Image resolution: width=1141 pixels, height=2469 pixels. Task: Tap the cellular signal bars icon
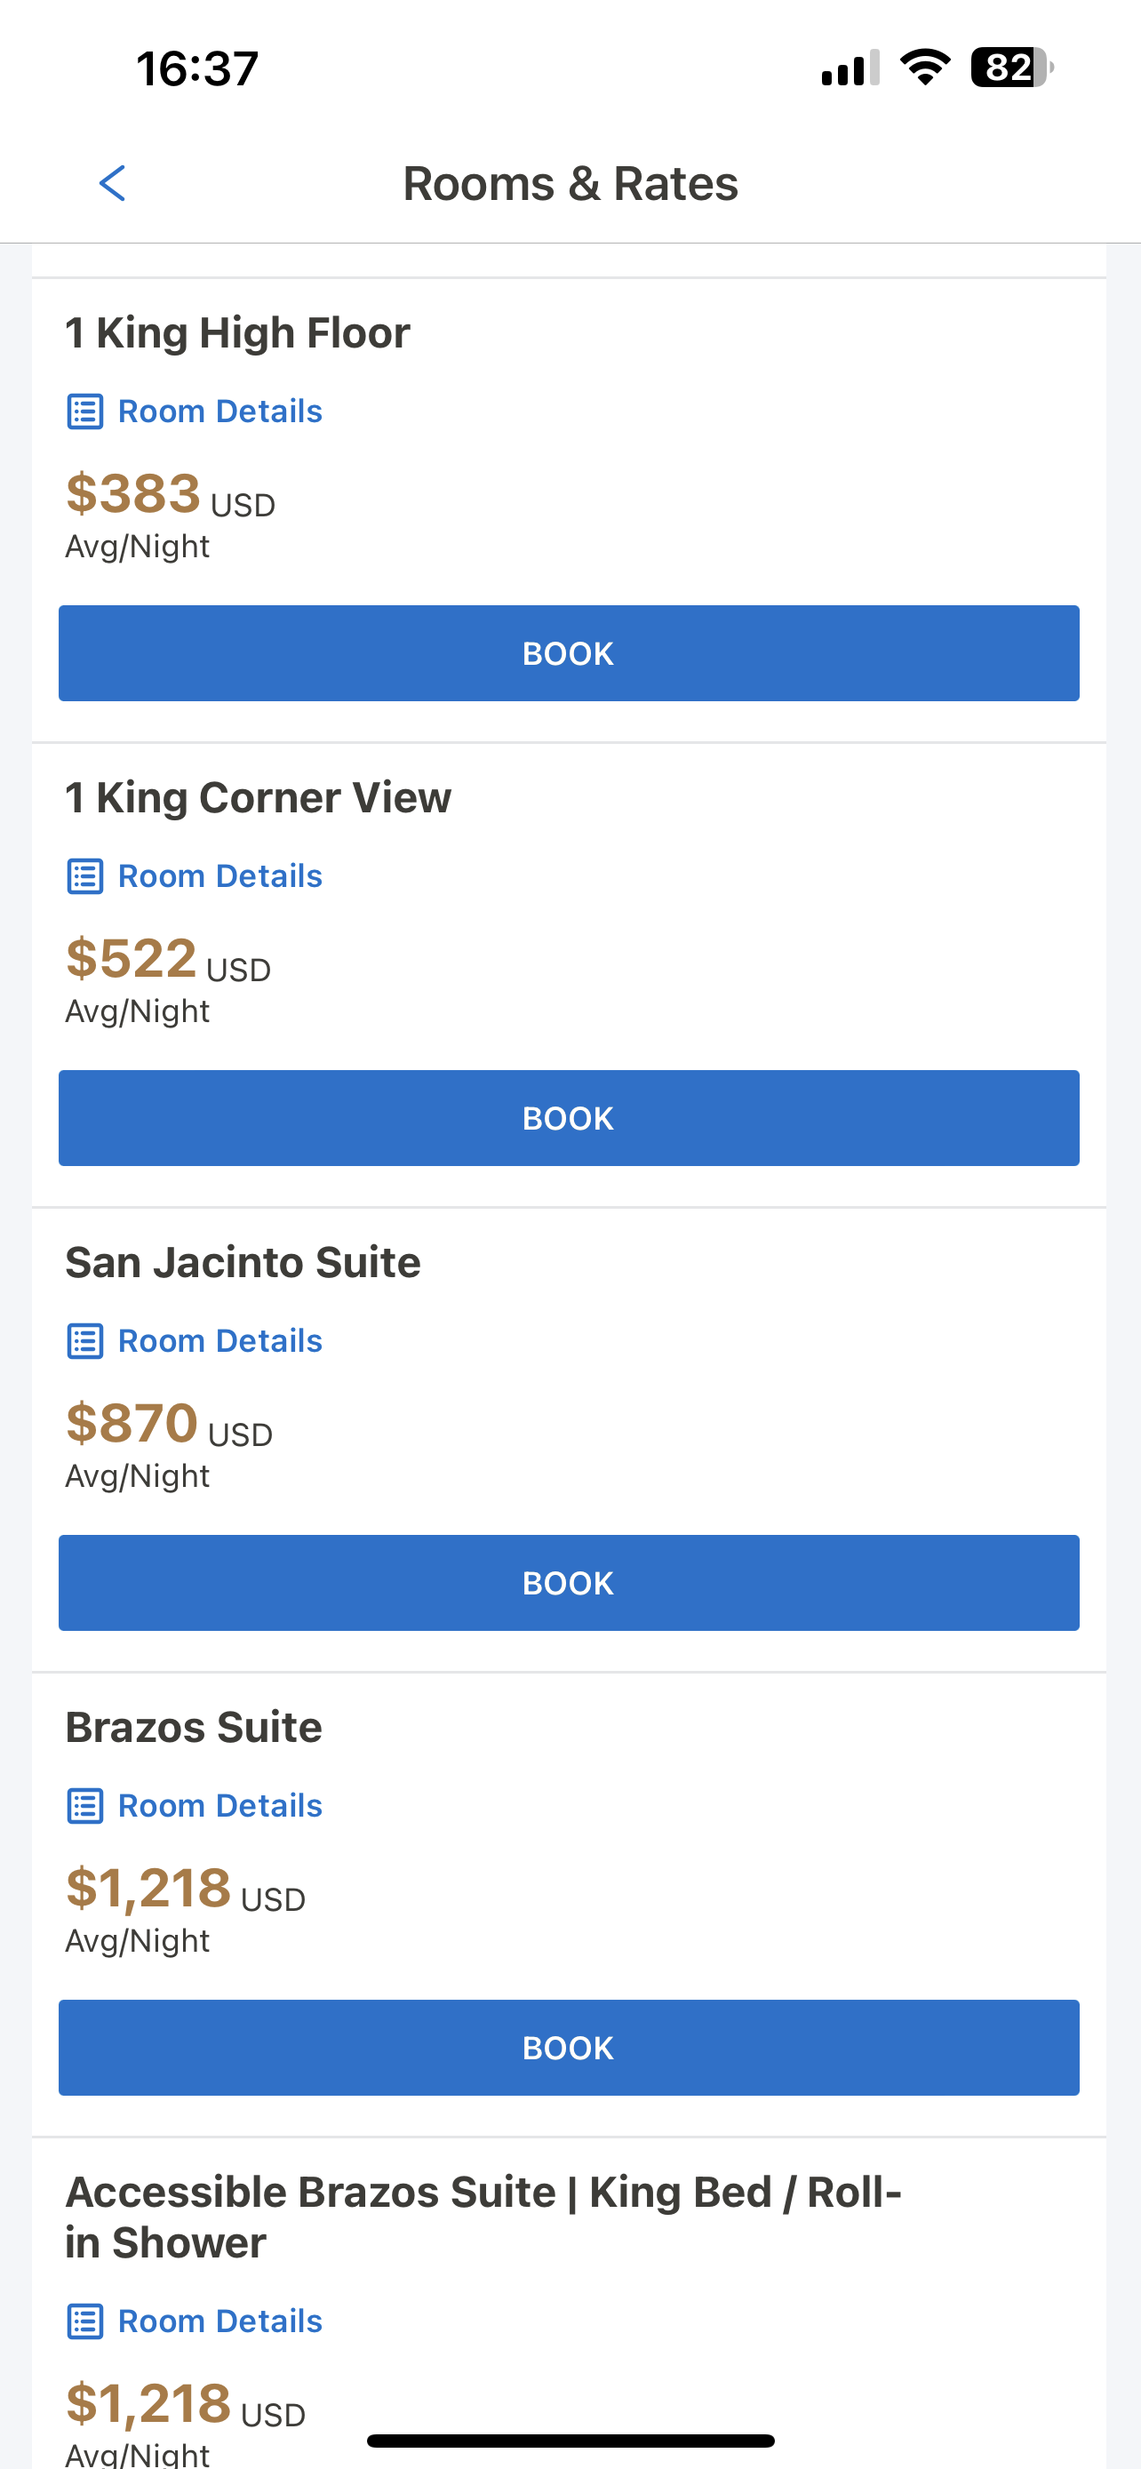click(850, 68)
